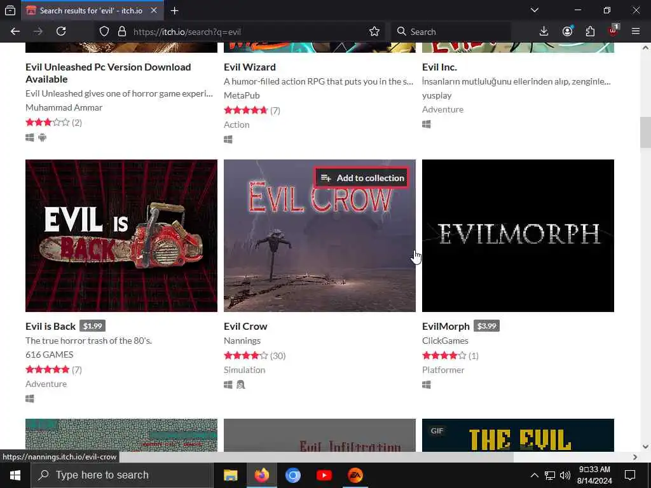Open the Firefox downloads panel
The height and width of the screenshot is (488, 651).
click(544, 32)
